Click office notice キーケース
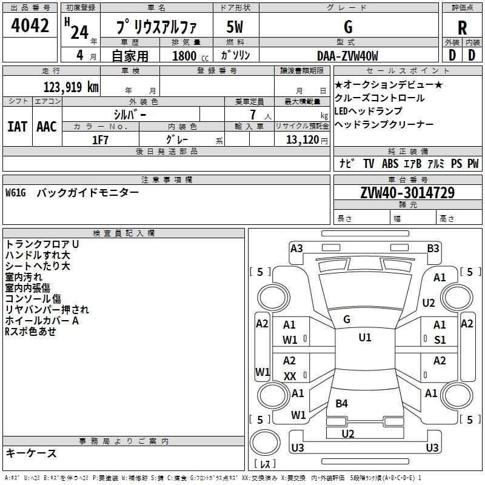 (x=32, y=453)
